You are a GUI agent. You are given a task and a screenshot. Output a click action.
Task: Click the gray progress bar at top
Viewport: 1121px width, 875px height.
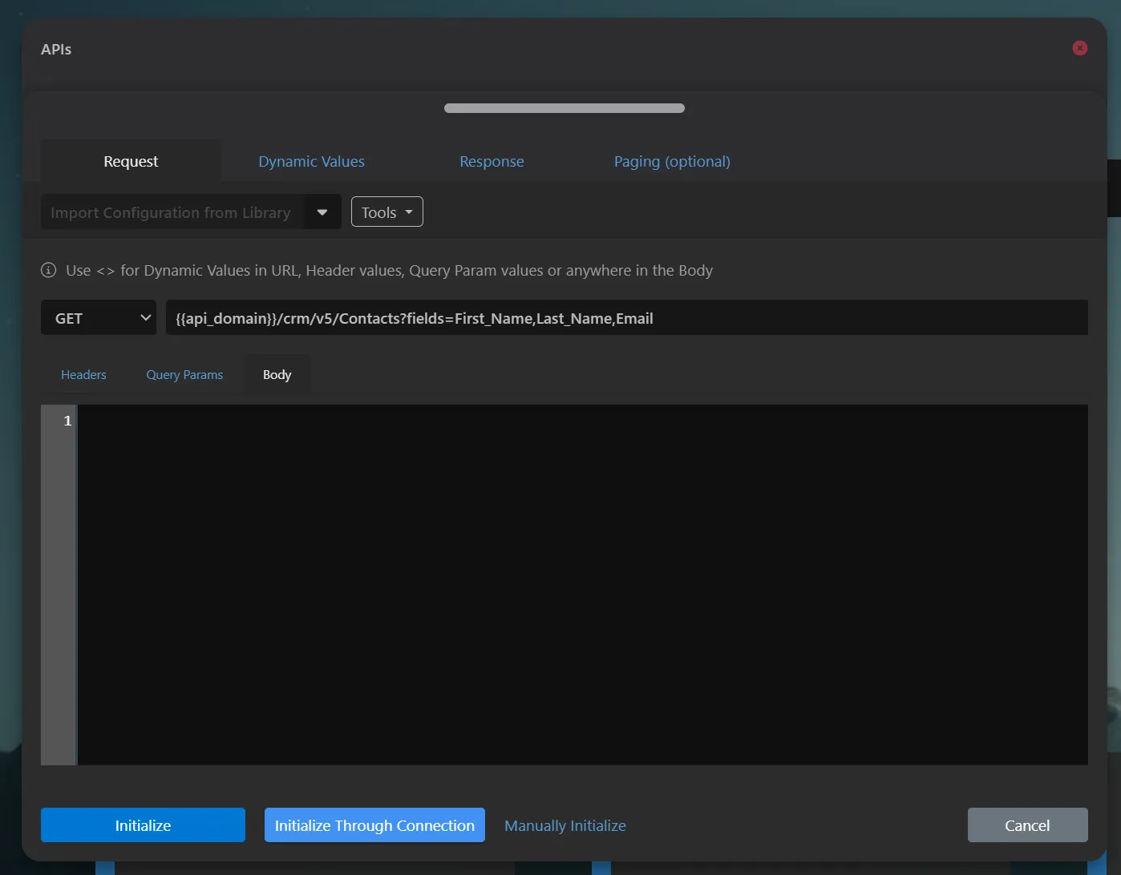(x=565, y=108)
